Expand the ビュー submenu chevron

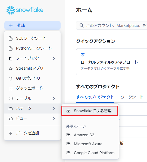click(x=54, y=119)
